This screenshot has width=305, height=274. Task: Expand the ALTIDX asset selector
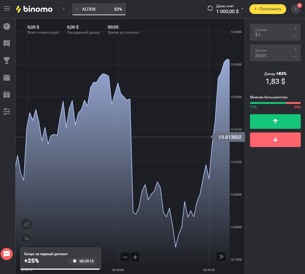(99, 9)
